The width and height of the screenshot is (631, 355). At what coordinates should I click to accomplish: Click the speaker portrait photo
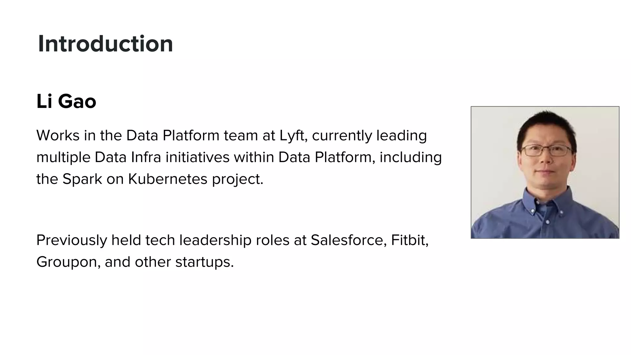coord(545,172)
